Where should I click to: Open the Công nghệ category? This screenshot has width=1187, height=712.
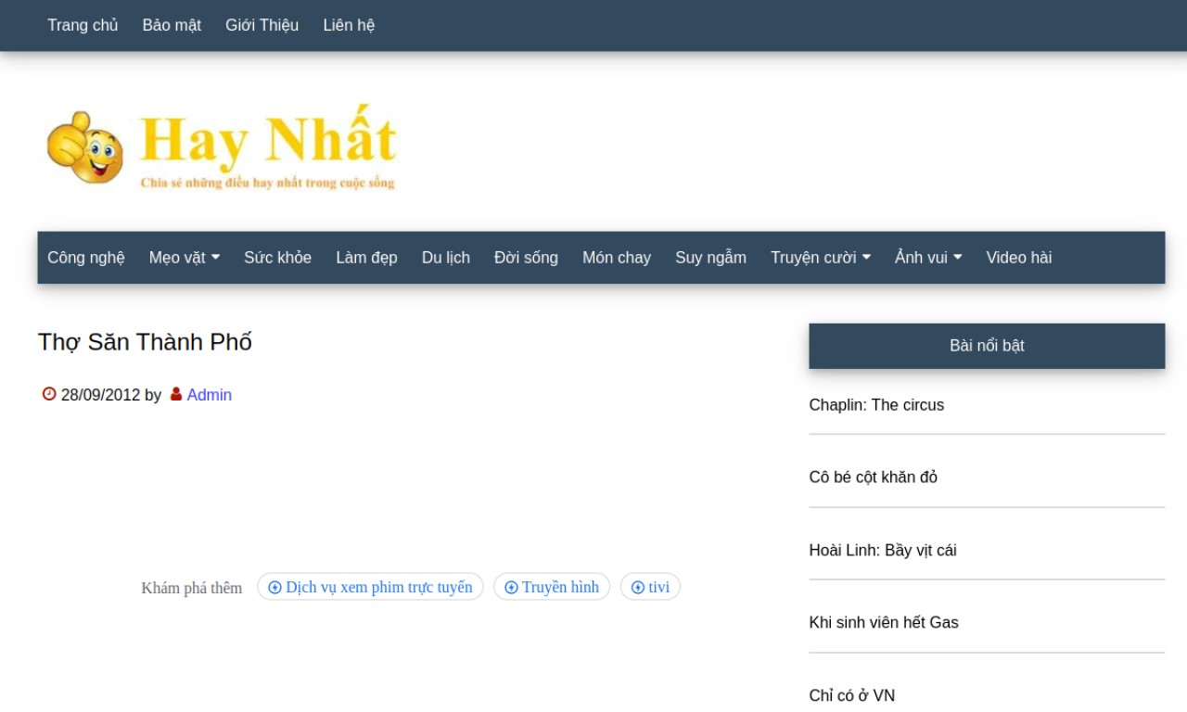[x=86, y=258]
